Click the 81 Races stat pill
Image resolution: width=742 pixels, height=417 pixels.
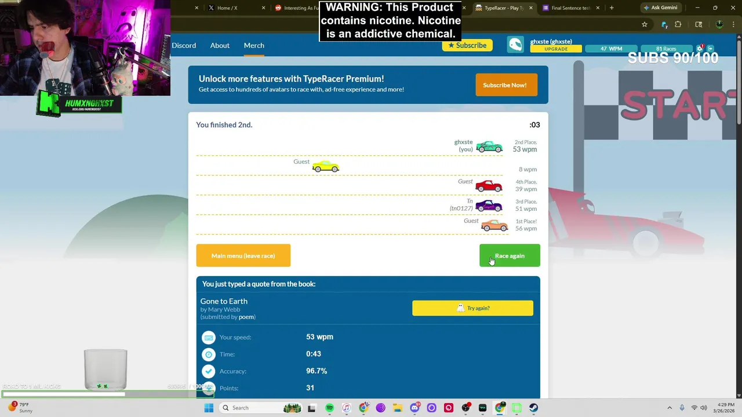tap(666, 49)
